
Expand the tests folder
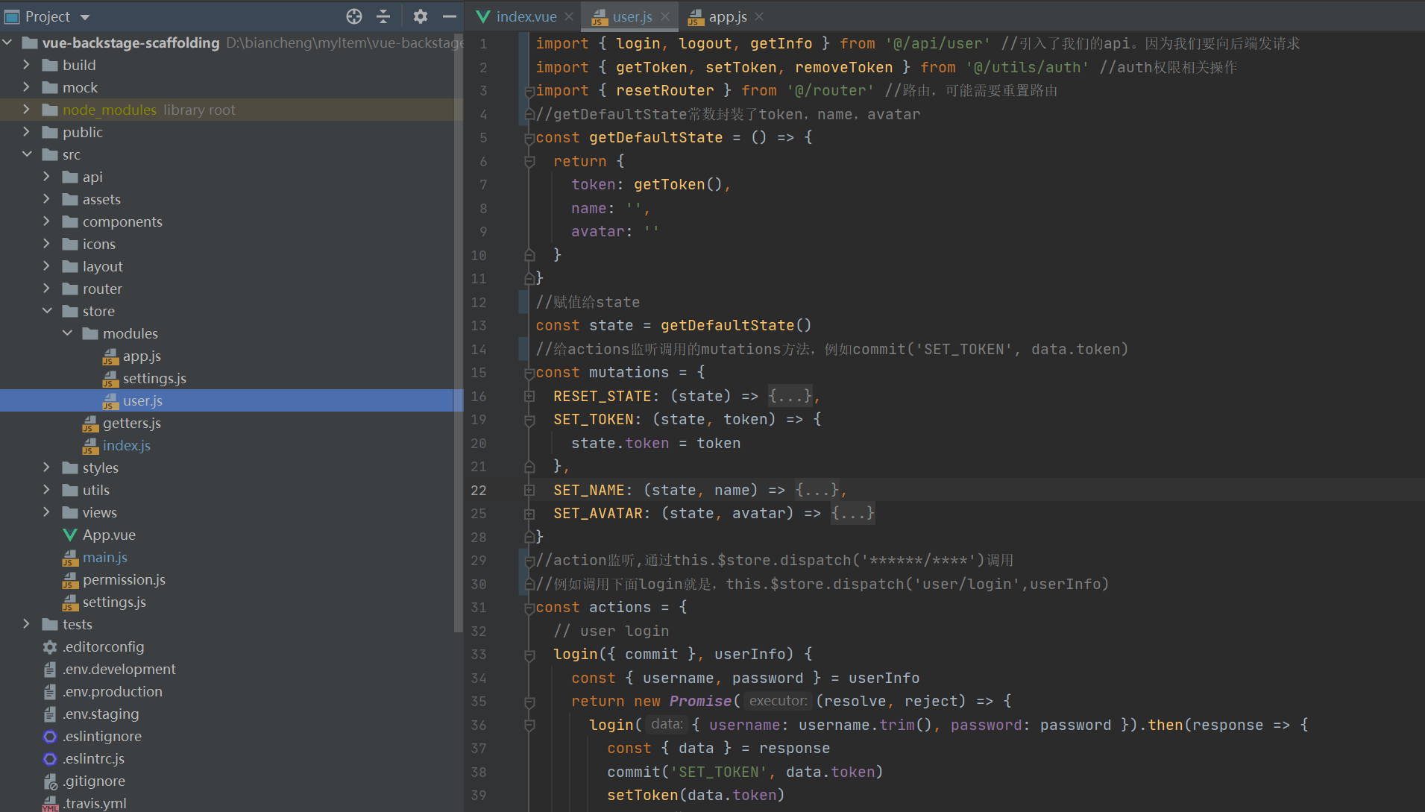pos(26,624)
